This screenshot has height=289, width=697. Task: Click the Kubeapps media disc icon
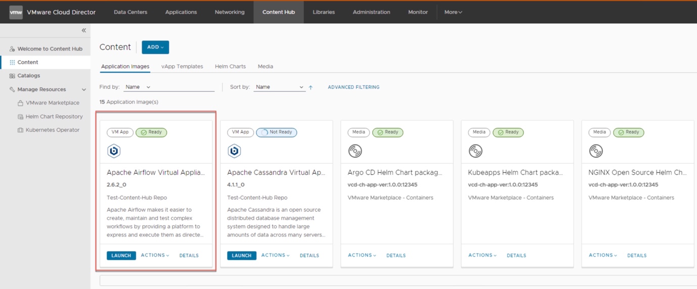[x=475, y=151]
